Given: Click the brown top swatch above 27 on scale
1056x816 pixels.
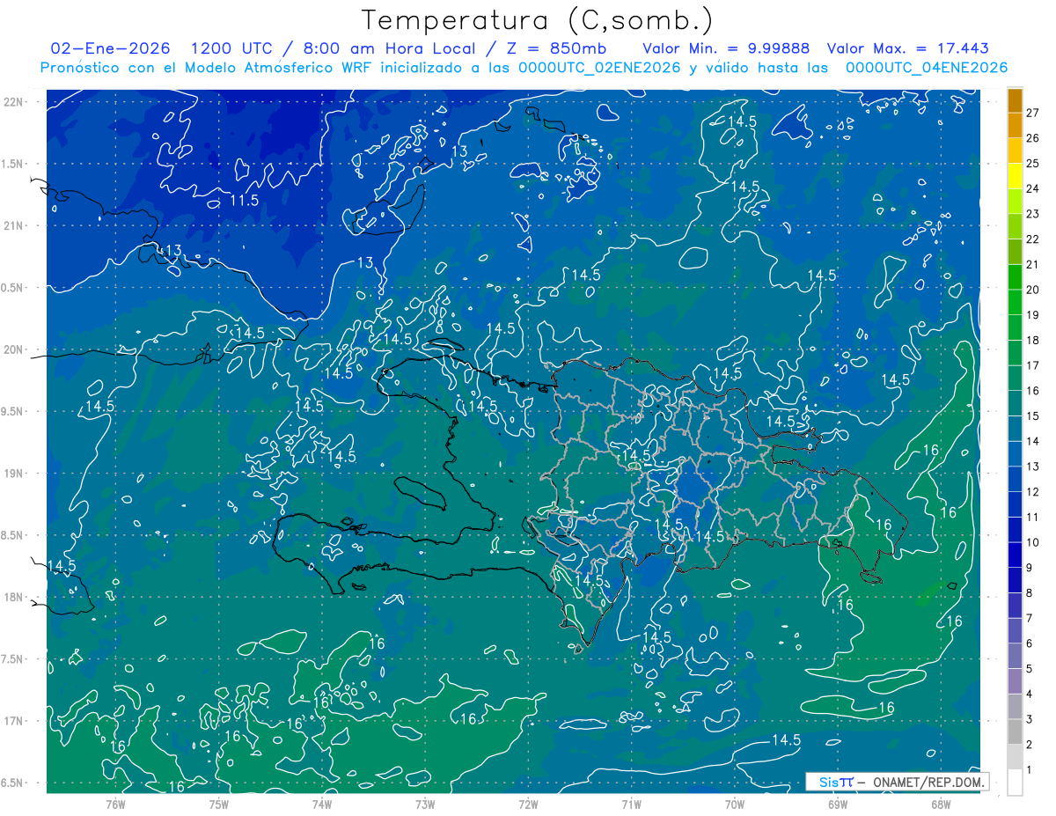Looking at the screenshot, I should (x=1015, y=99).
